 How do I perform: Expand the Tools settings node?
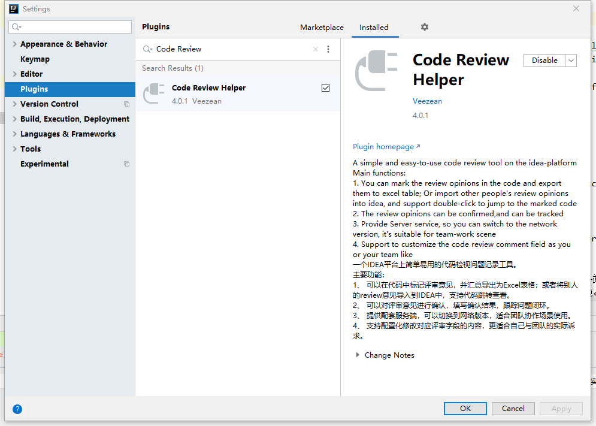pyautogui.click(x=14, y=149)
